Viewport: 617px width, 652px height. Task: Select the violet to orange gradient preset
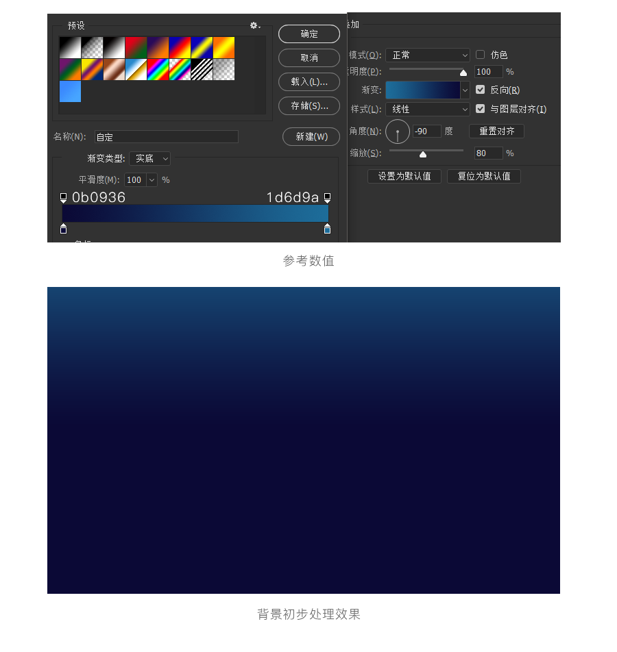158,47
